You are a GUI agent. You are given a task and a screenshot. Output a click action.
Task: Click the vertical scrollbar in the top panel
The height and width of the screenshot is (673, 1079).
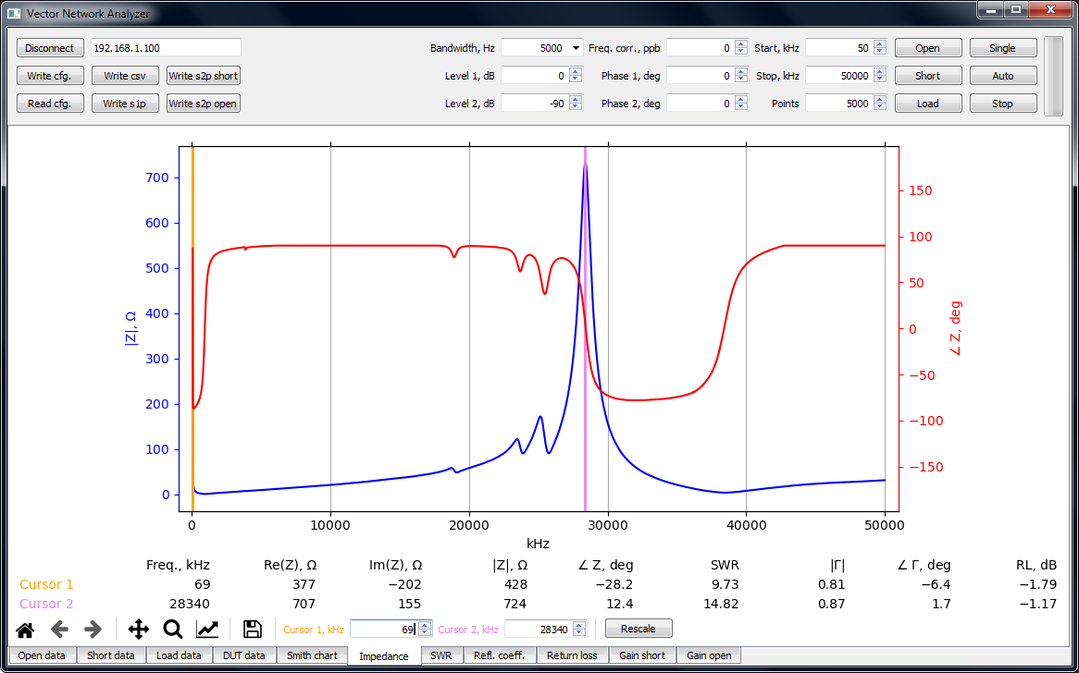pos(1053,76)
